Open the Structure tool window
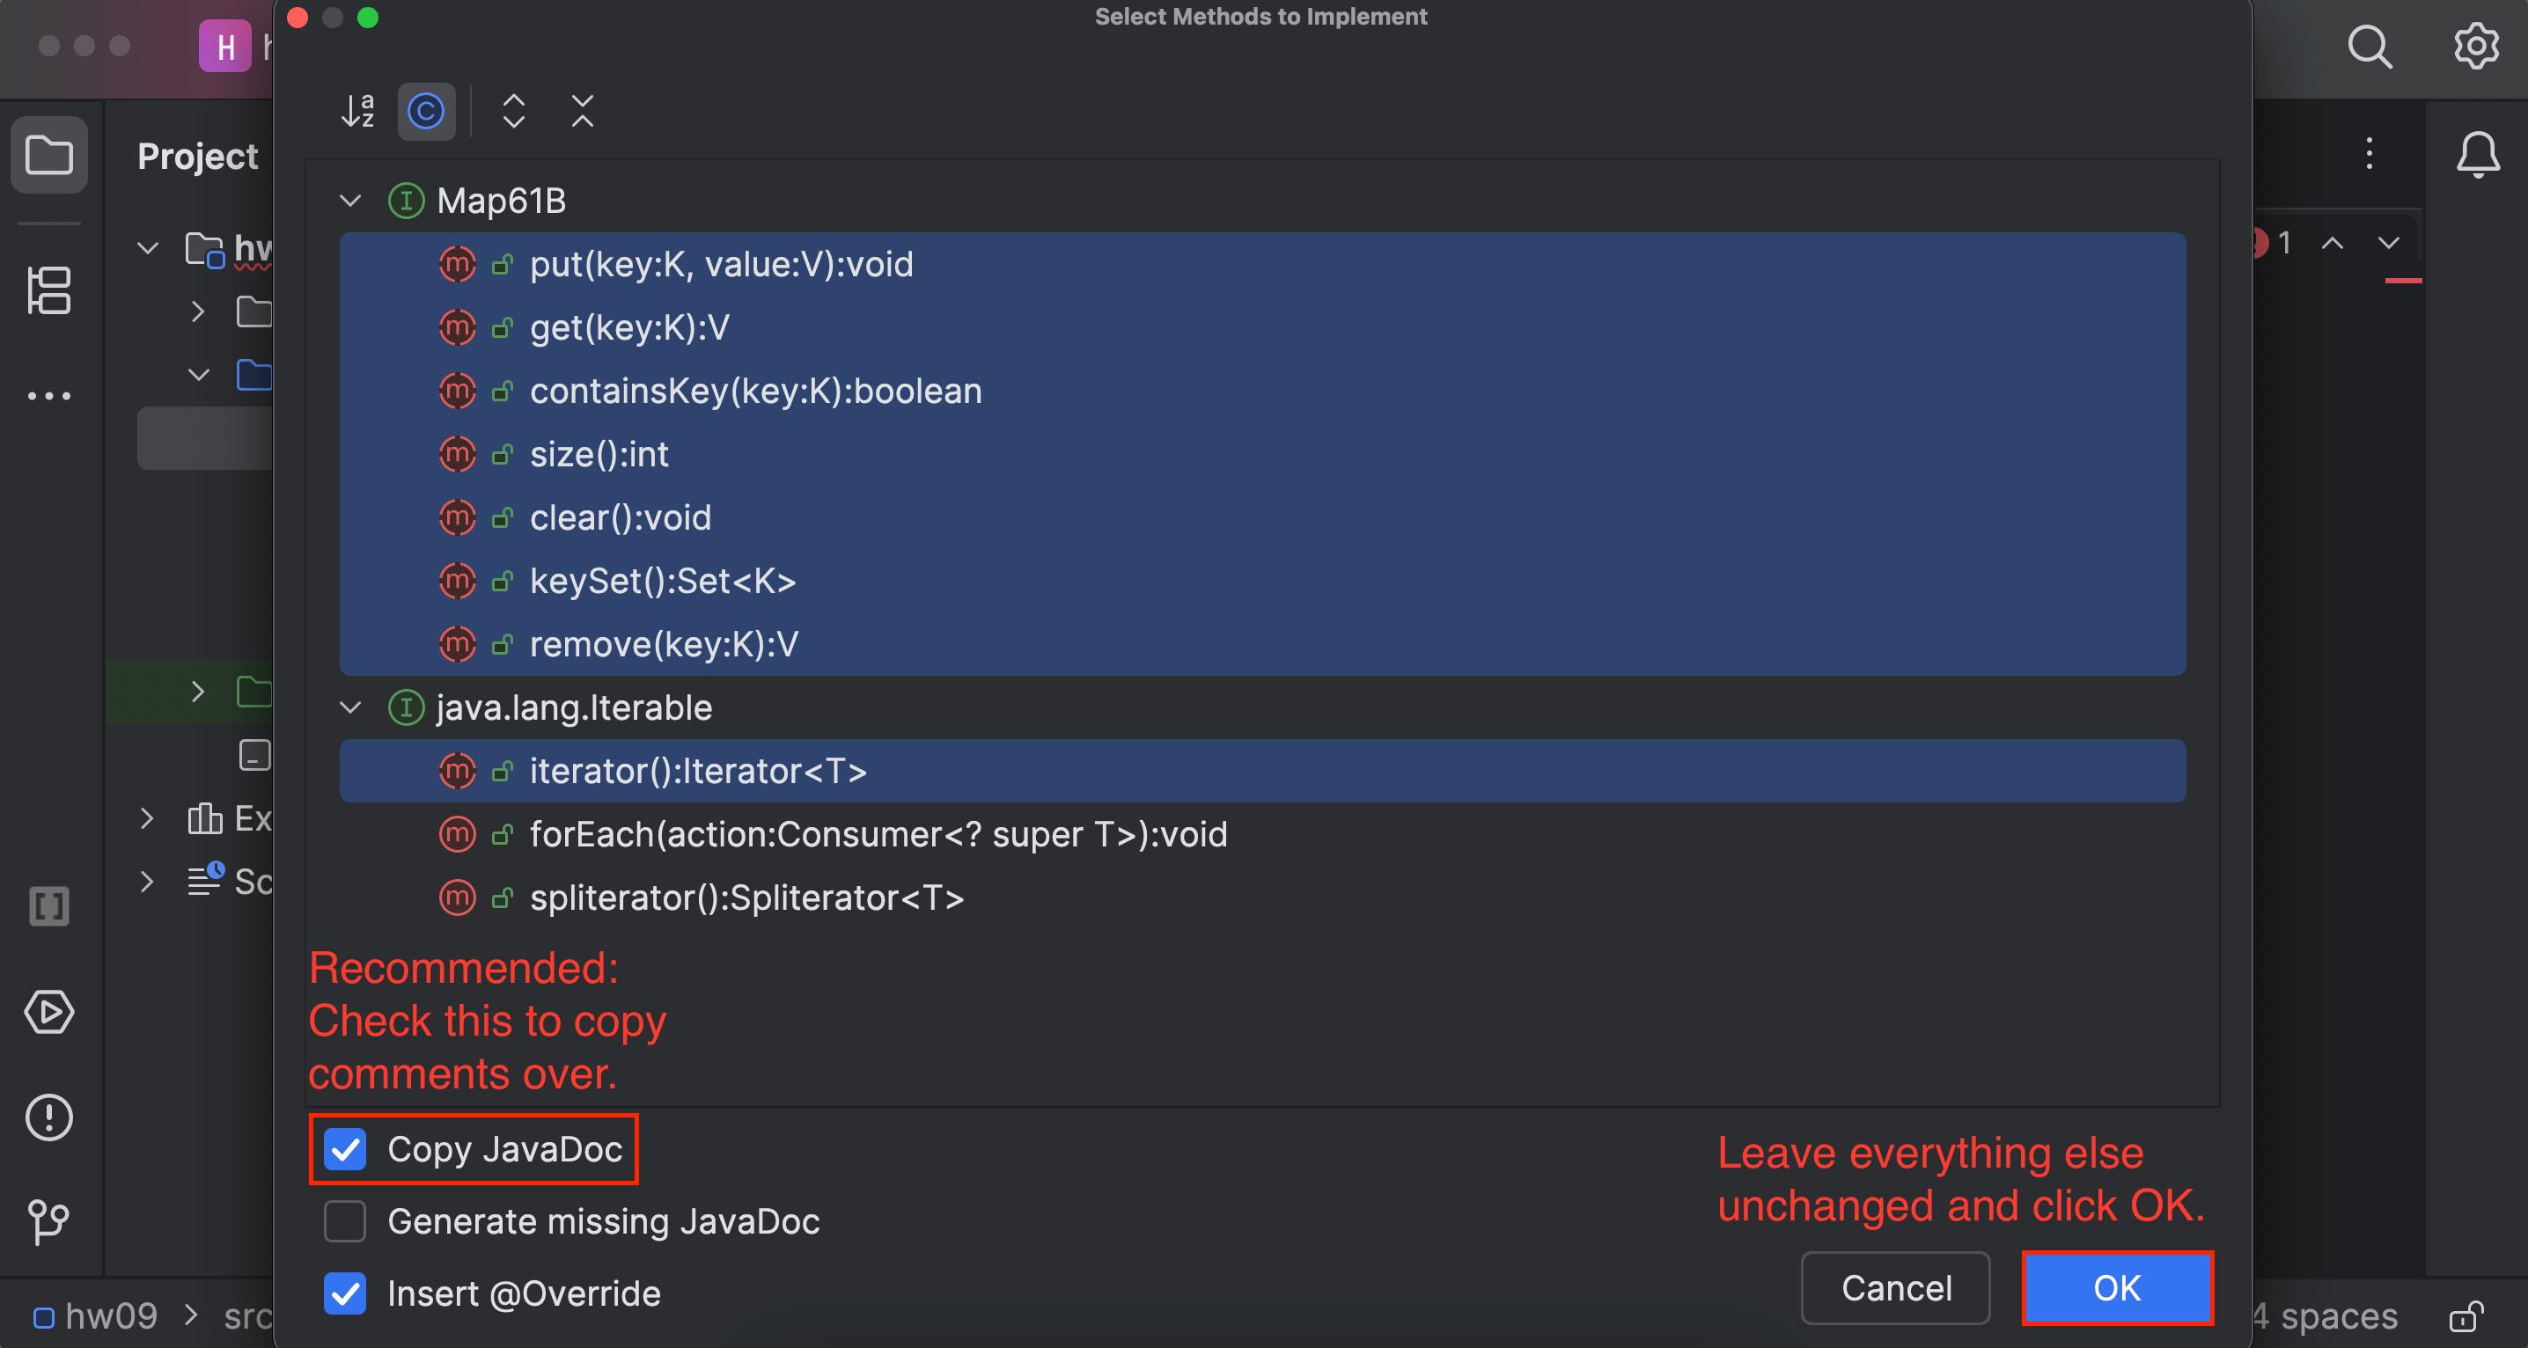This screenshot has width=2528, height=1348. tap(49, 290)
